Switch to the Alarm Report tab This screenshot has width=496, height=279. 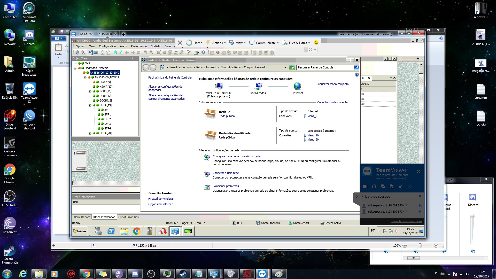click(x=81, y=217)
